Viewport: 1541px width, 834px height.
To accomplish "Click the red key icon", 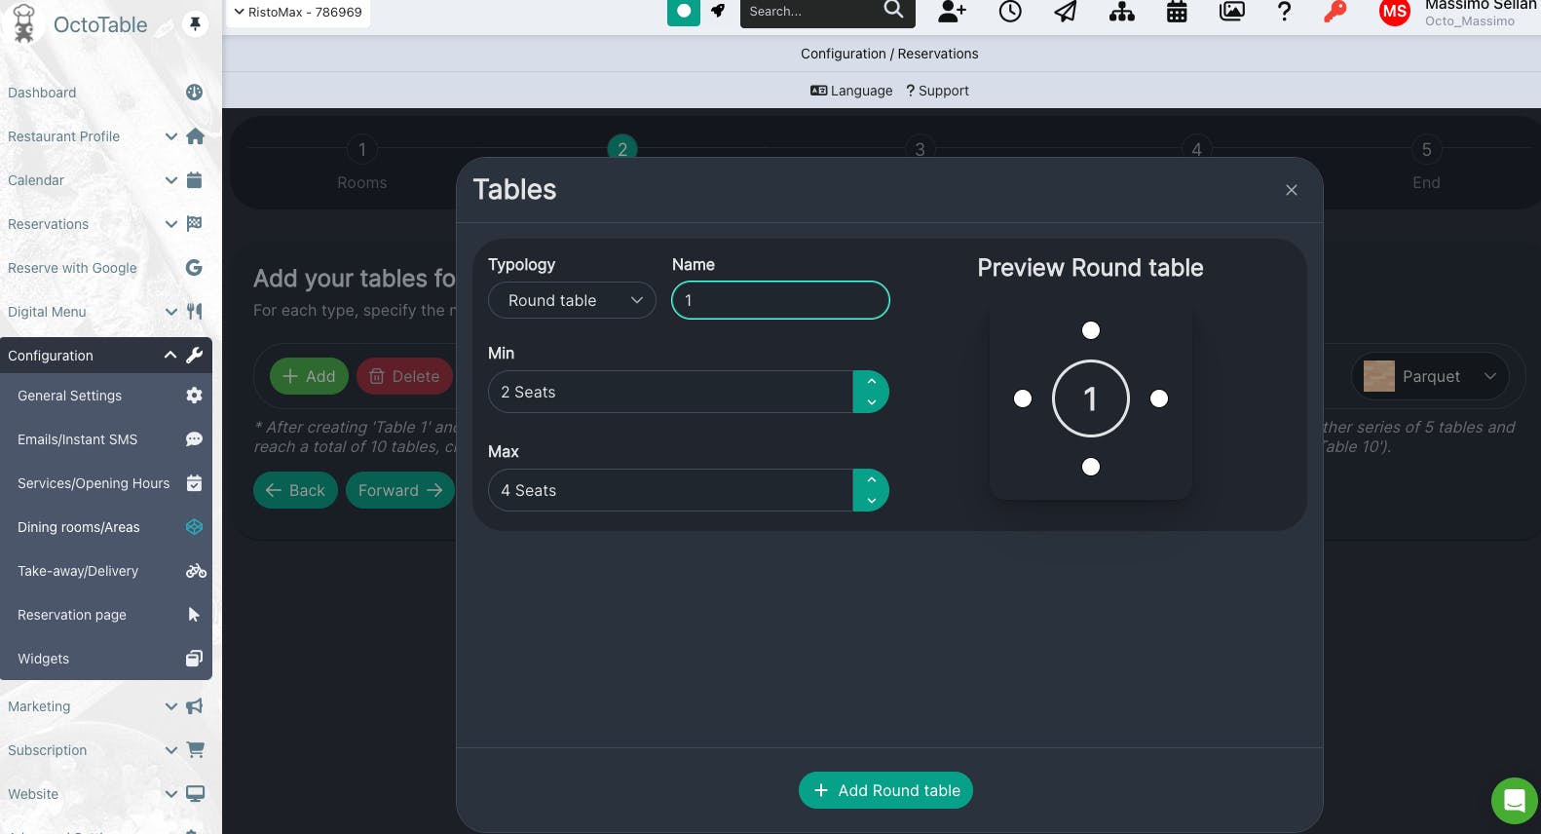I will (x=1334, y=12).
